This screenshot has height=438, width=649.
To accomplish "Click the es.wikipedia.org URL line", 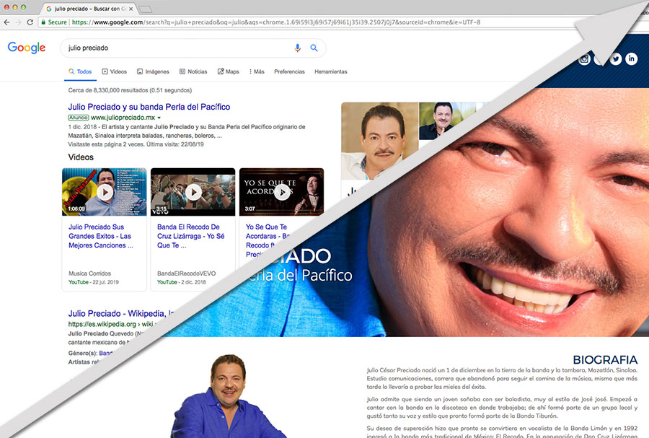I will (110, 324).
